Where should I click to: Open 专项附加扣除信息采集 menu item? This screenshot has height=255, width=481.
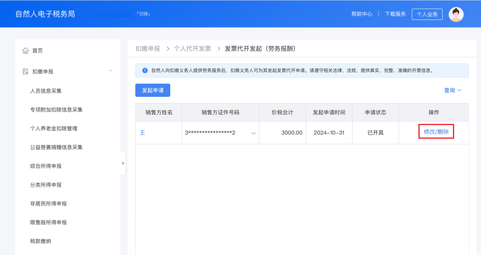click(x=56, y=110)
